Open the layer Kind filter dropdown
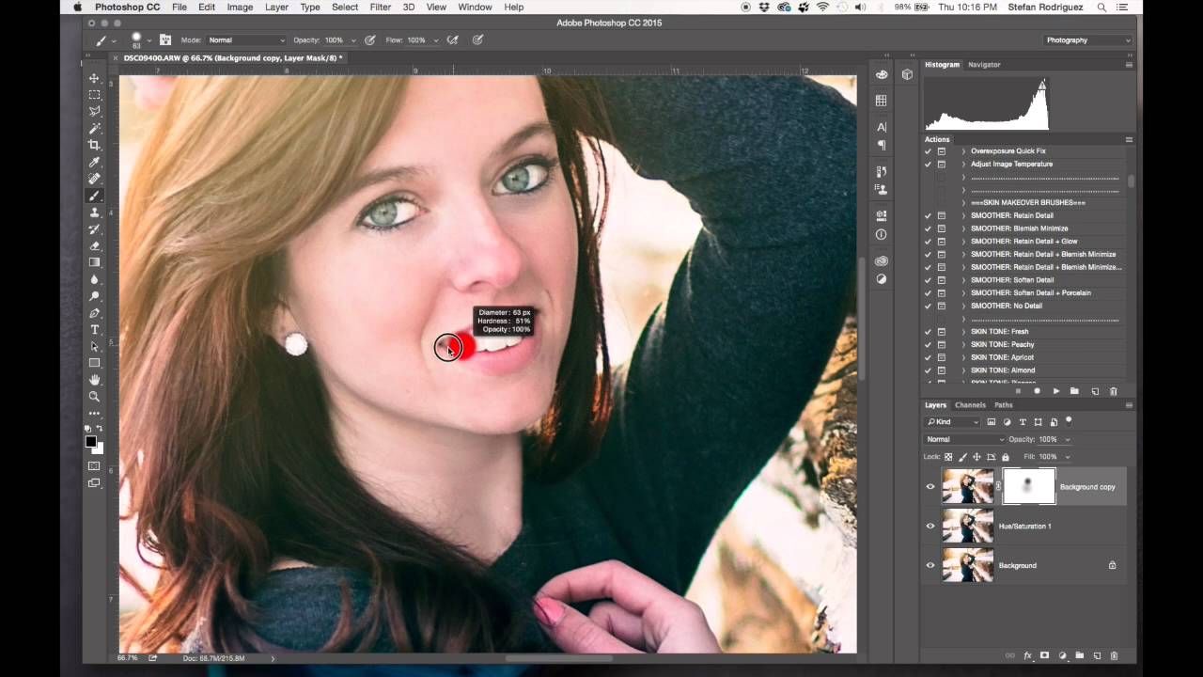Viewport: 1203px width, 677px height. [x=952, y=422]
